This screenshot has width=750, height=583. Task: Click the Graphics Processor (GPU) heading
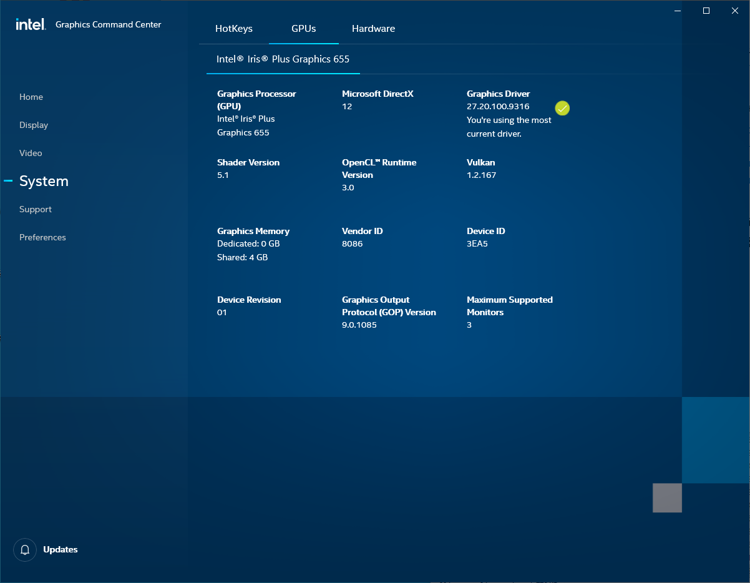[256, 100]
